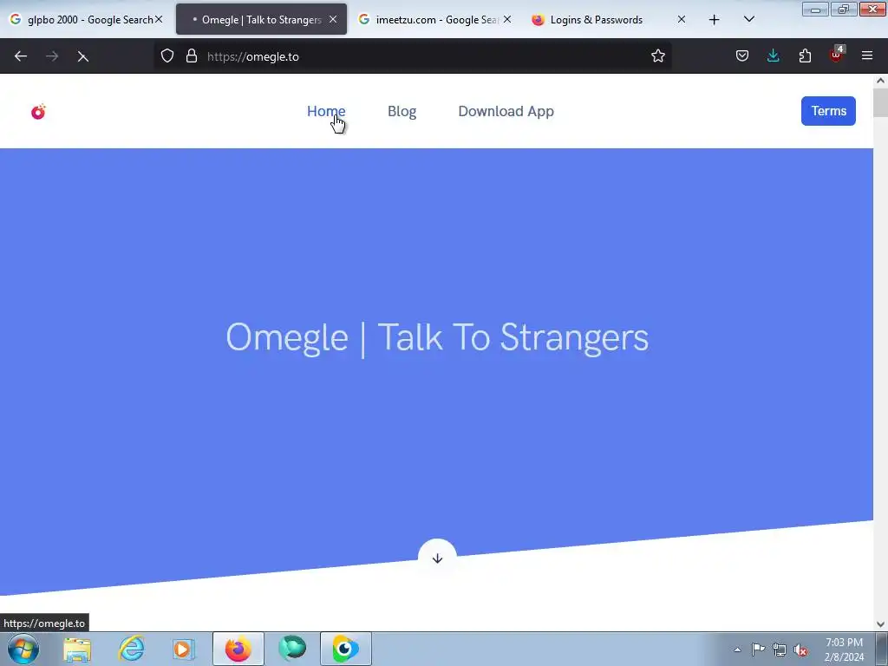Go back using the browser back arrow
888x666 pixels.
21,56
